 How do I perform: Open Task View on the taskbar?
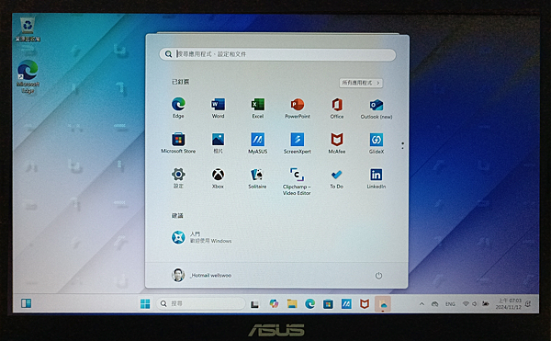click(x=254, y=303)
